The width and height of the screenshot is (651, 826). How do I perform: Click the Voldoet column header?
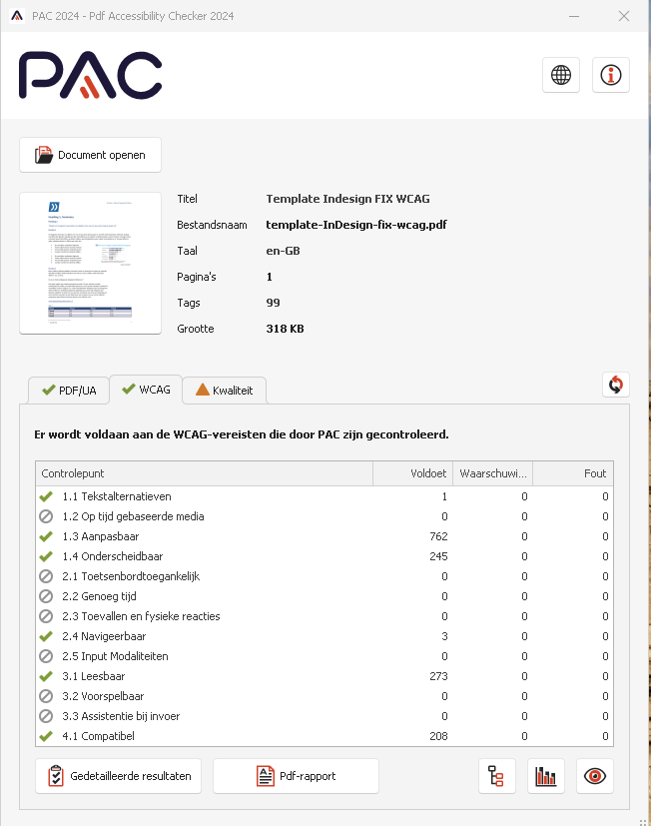point(412,473)
